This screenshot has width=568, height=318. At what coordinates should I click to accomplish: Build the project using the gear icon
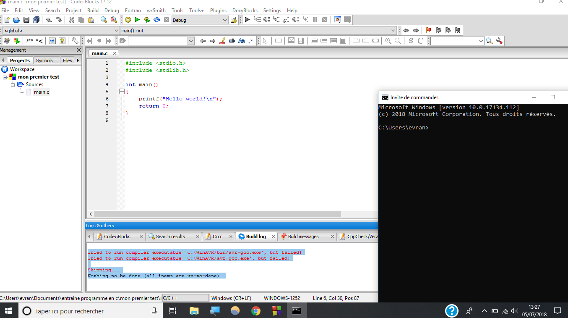[128, 19]
